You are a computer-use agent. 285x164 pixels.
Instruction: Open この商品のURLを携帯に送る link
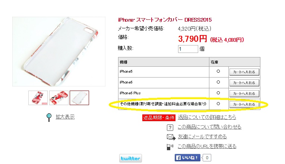[207, 146]
